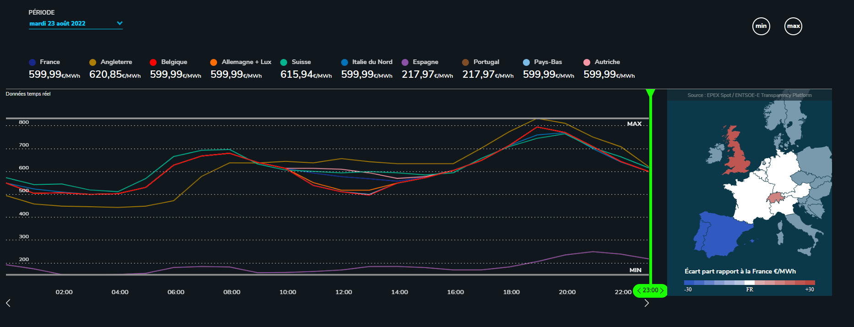Click the United Kingdom on the map
Screen dimensions: 854x327
[735, 153]
